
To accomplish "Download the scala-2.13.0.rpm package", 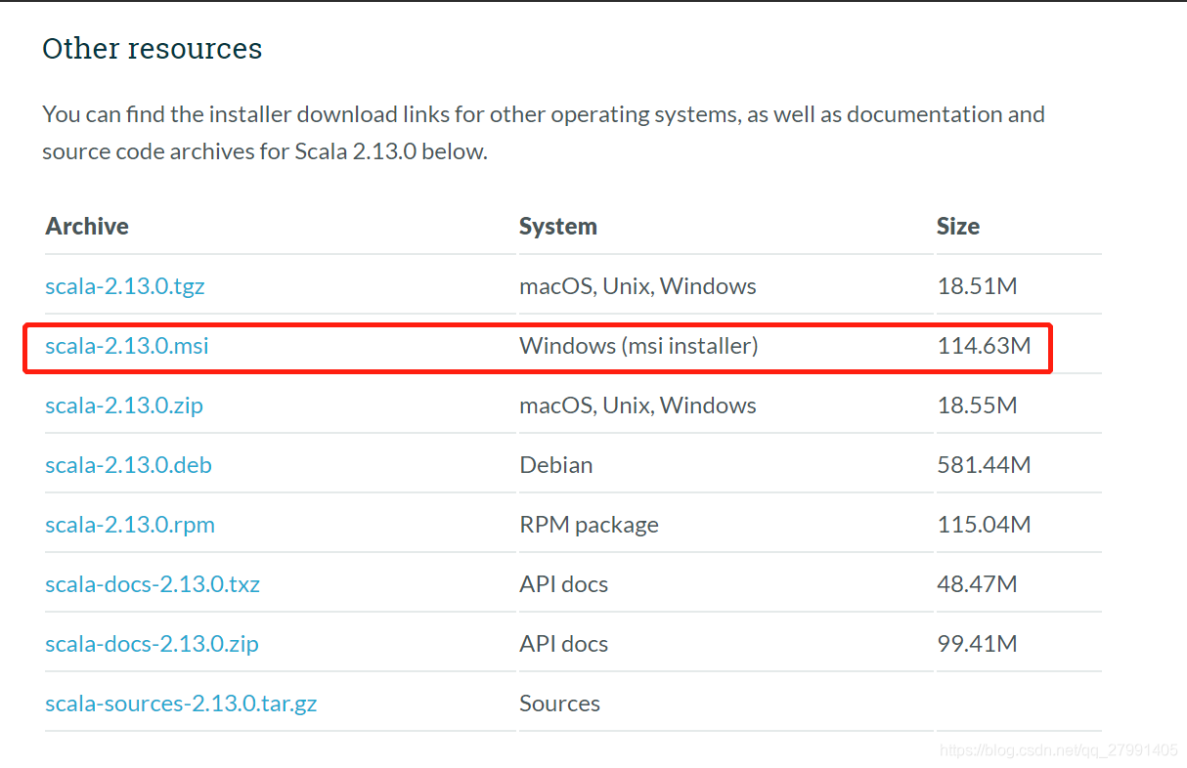I will (129, 524).
